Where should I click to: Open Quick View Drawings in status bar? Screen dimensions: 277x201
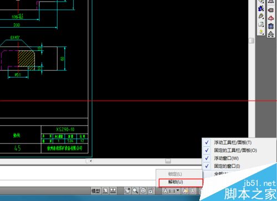click(113, 191)
